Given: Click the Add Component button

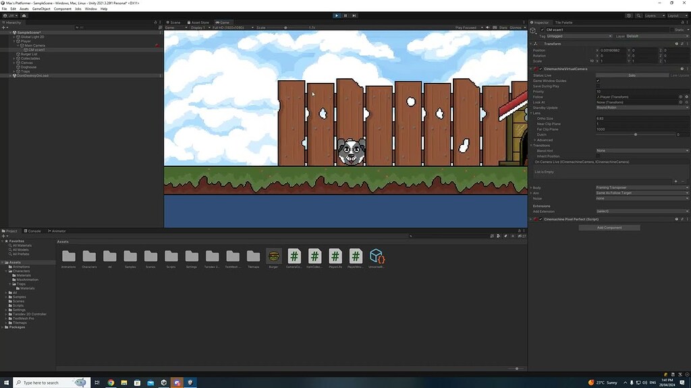Looking at the screenshot, I should (609, 227).
